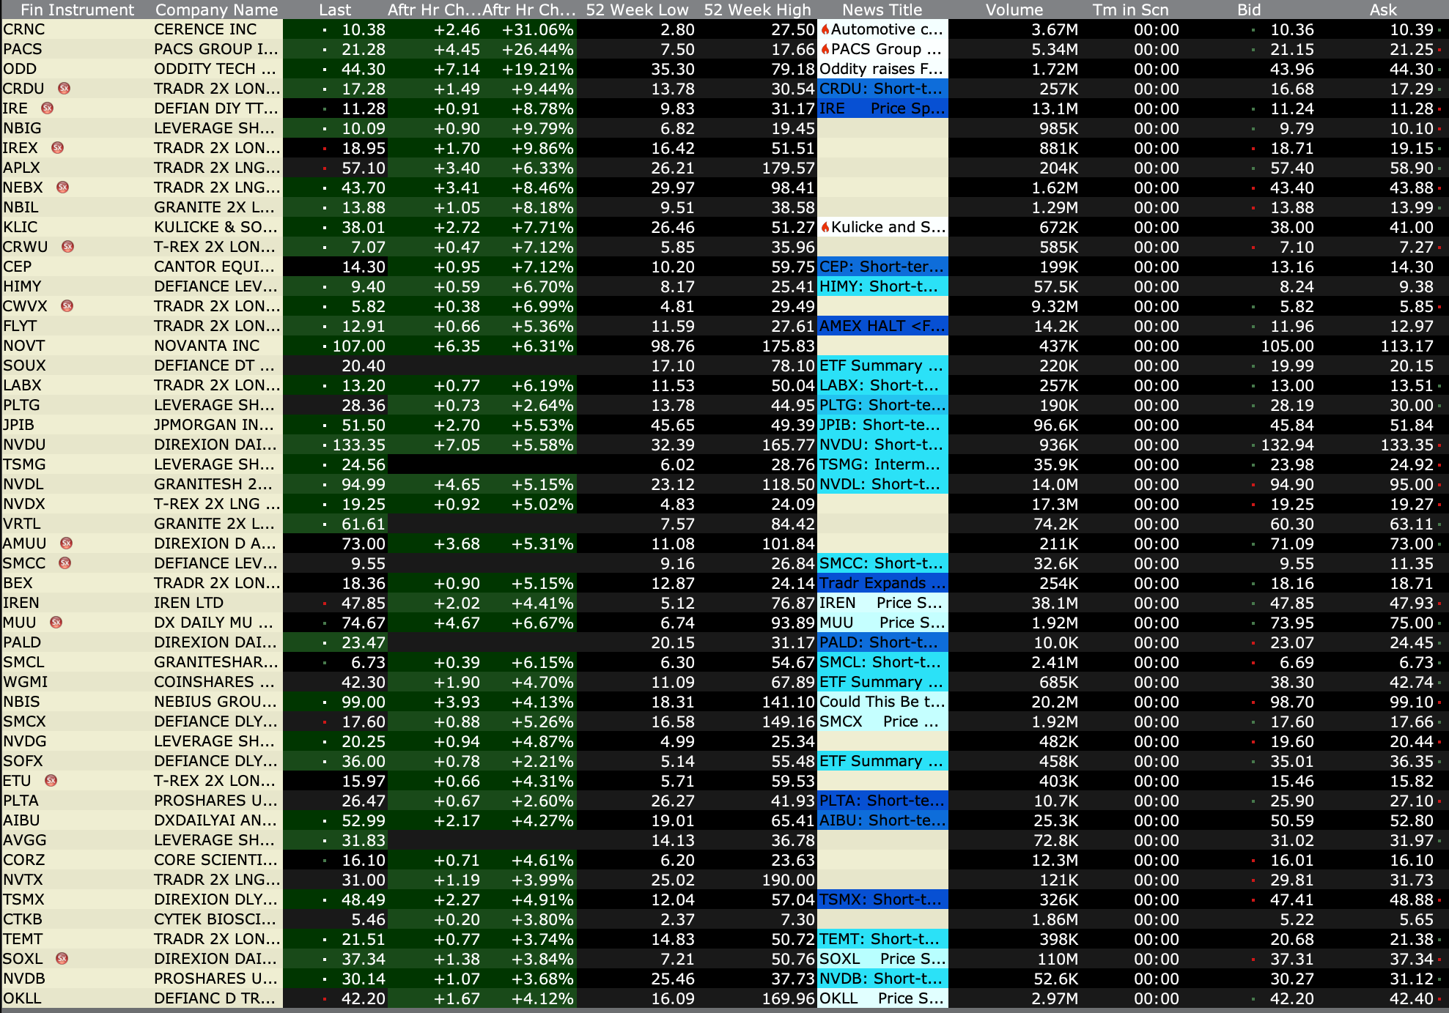The image size is (1449, 1013).
Task: Click the hot-news flame by Kulicke headline
Action: coord(825,228)
